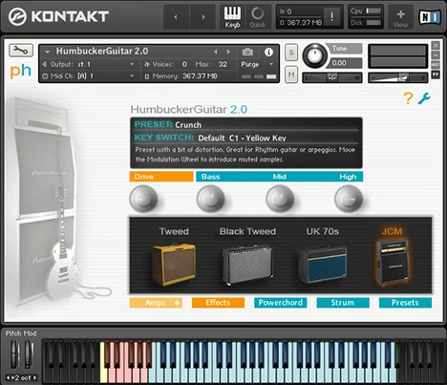Select previous instrument arrow in header
Viewport: 447px width, 385px height.
click(216, 52)
